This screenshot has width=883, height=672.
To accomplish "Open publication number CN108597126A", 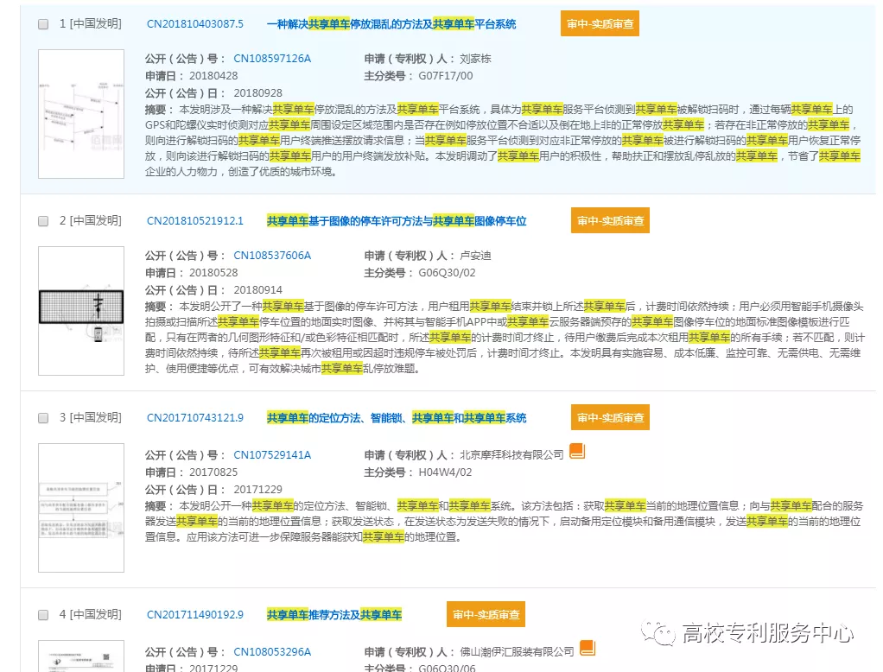I will (272, 60).
